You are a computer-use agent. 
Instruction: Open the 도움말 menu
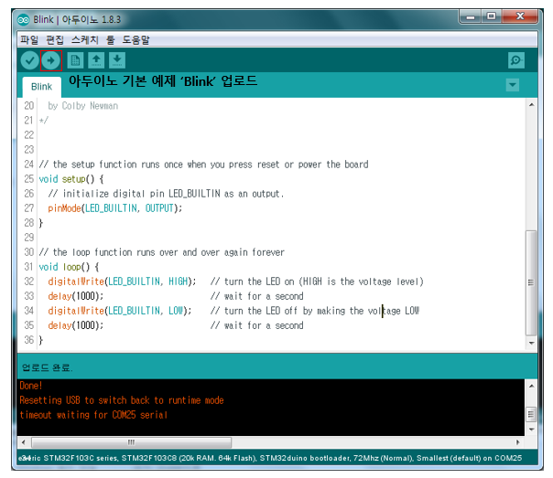point(136,40)
